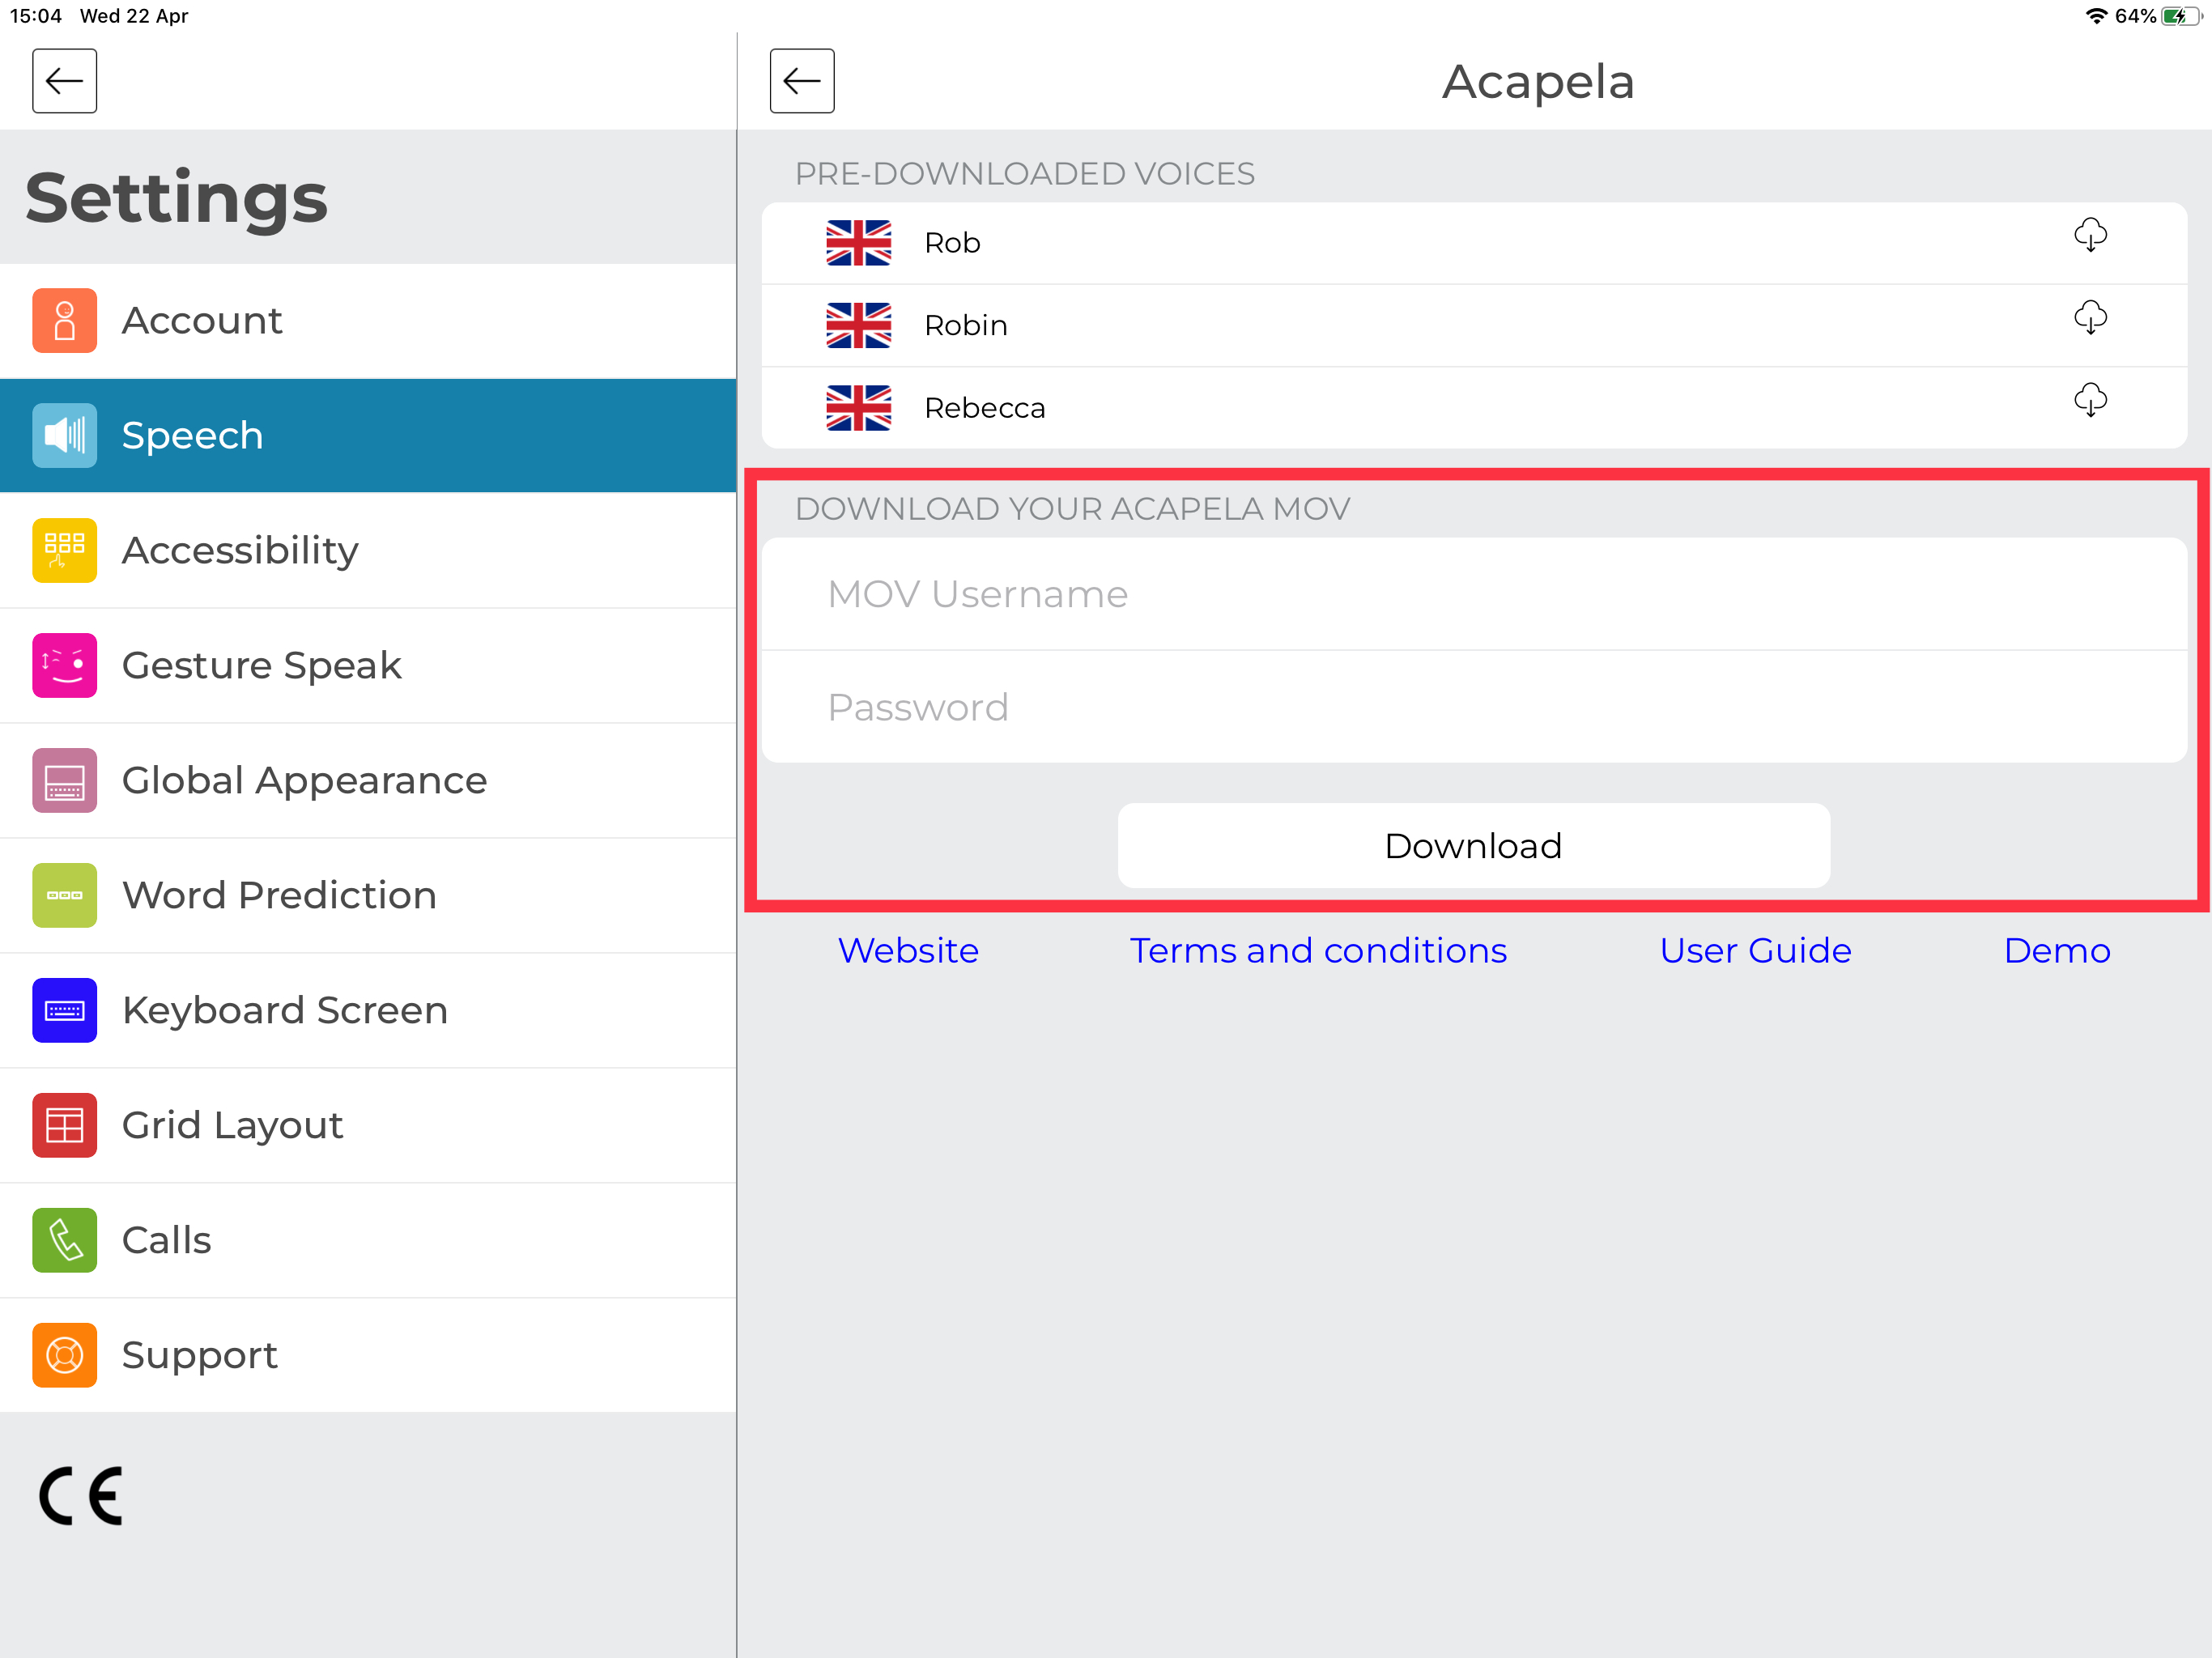Screen dimensions: 2212x1658
Task: Open the Account settings
Action: coord(368,321)
